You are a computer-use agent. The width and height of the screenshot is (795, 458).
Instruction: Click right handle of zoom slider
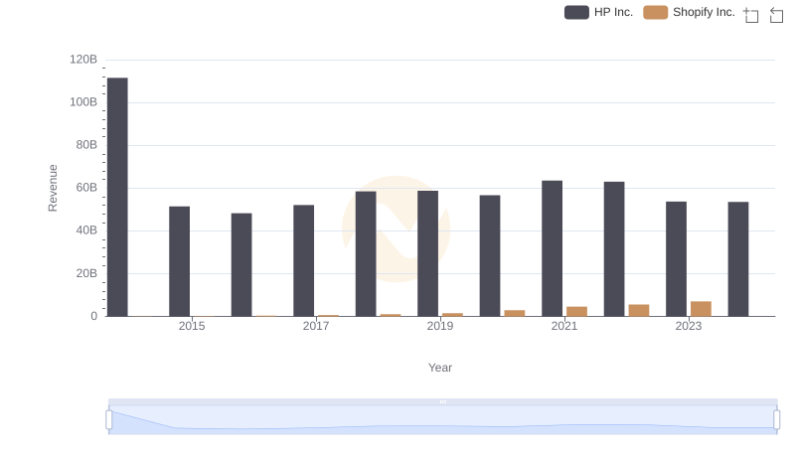point(776,420)
